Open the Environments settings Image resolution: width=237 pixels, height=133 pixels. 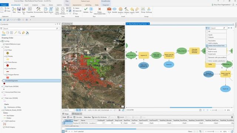(x=39, y=10)
